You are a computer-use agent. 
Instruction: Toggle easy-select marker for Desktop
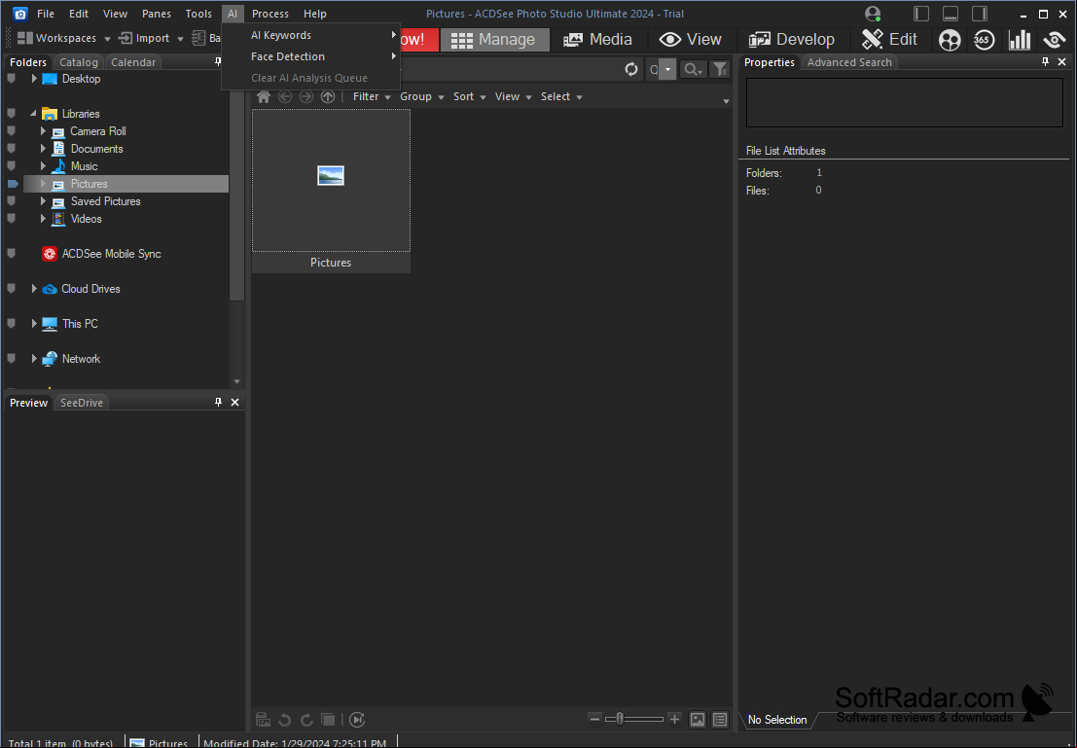point(11,79)
